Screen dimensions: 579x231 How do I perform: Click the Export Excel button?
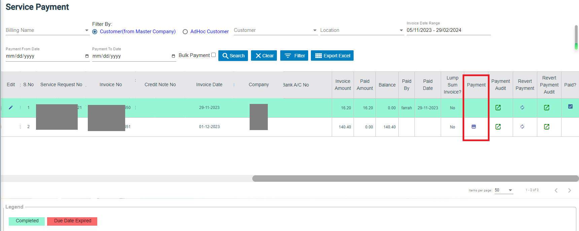coord(332,56)
